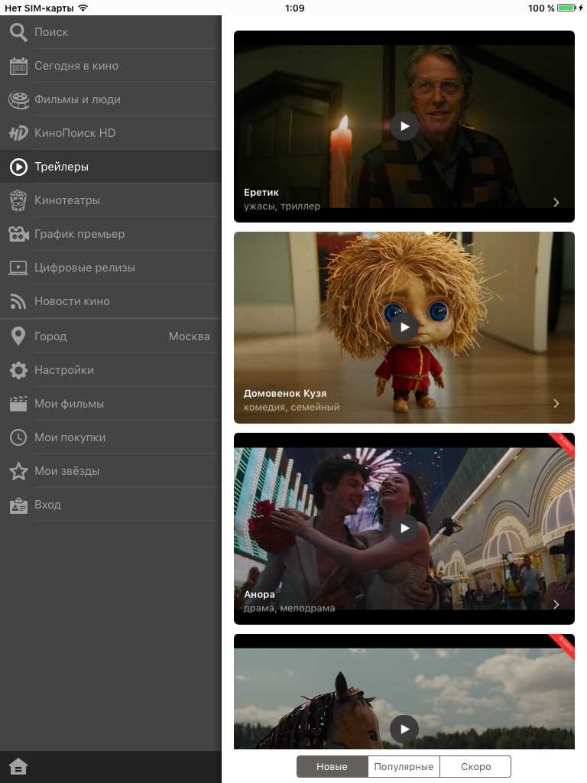Play the Анора trailer

(404, 528)
